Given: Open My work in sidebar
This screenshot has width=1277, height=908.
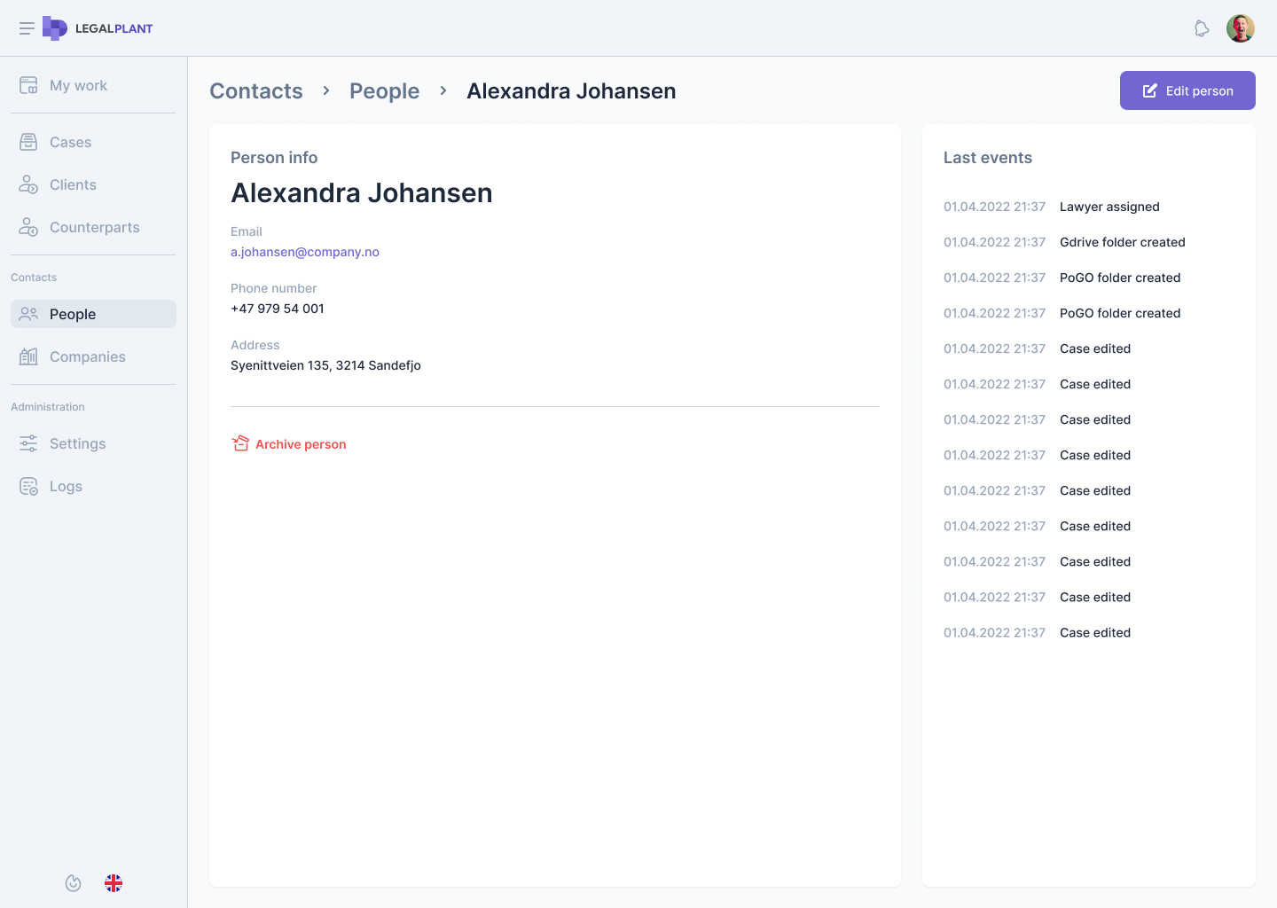Looking at the screenshot, I should (78, 86).
